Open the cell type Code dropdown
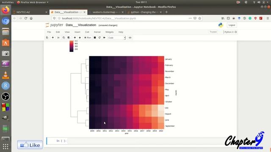The width and height of the screenshot is (271, 152). 117,38
